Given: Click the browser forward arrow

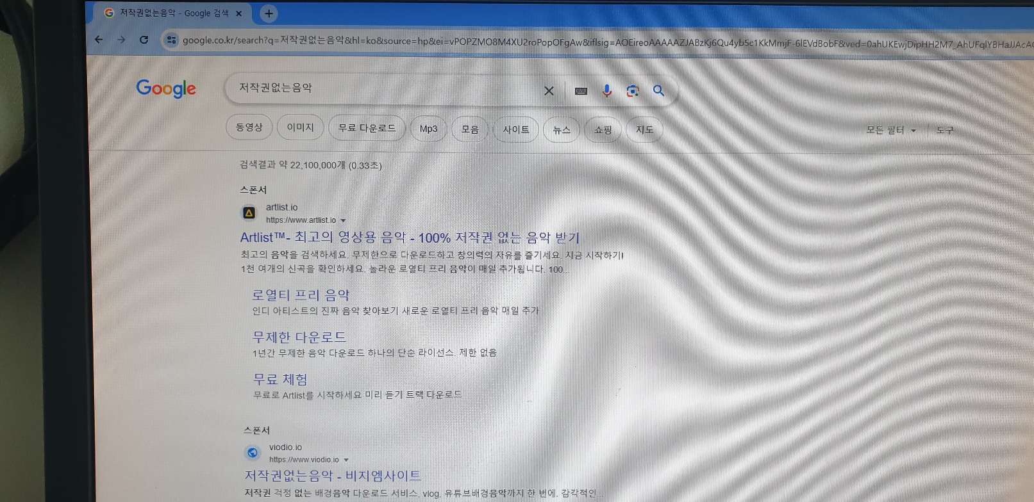Looking at the screenshot, I should [121, 40].
